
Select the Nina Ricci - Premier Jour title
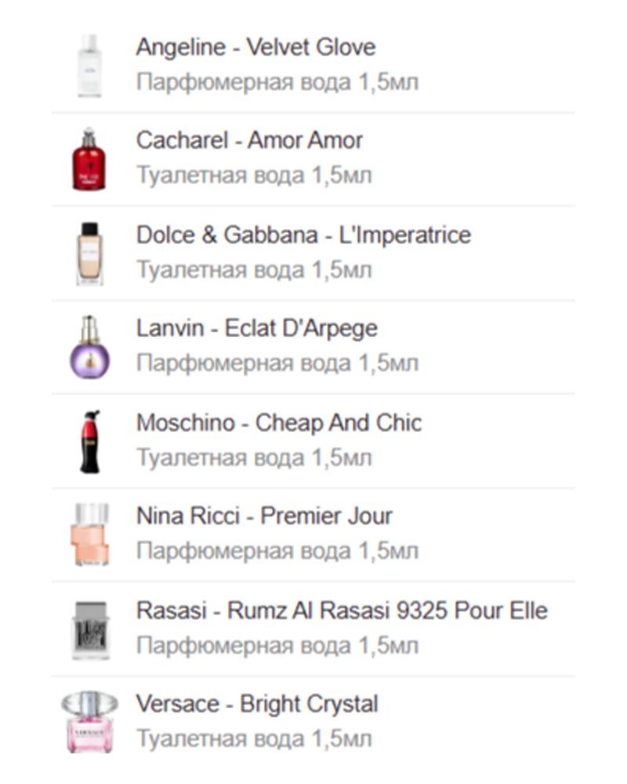tap(264, 517)
